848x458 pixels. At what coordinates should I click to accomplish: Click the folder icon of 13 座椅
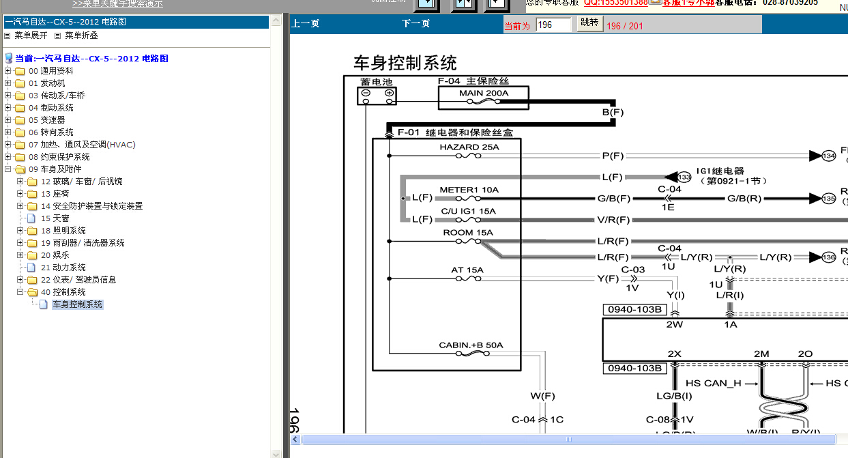[x=32, y=194]
